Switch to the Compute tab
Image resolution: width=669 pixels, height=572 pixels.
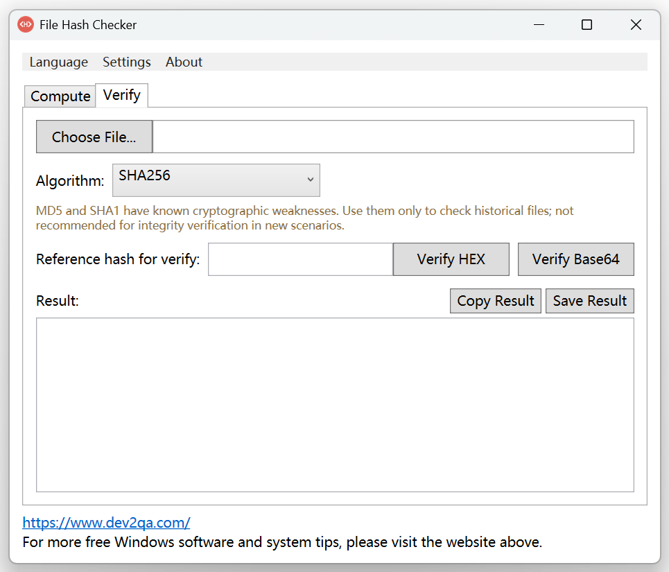click(x=60, y=96)
